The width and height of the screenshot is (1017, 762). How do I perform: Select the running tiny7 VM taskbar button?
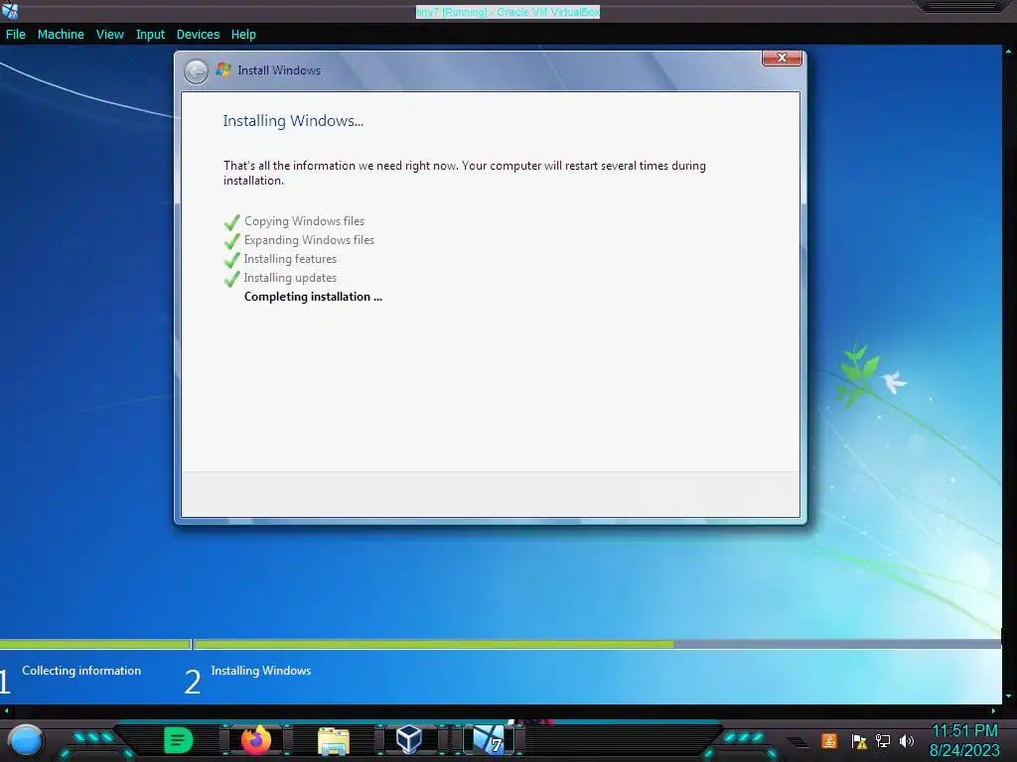[x=489, y=740]
